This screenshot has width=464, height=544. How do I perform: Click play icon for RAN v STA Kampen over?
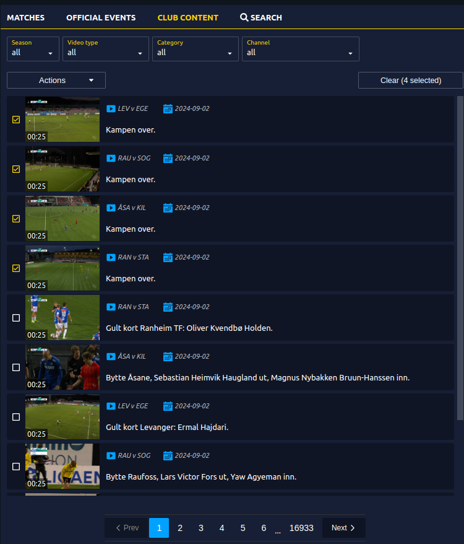point(111,257)
